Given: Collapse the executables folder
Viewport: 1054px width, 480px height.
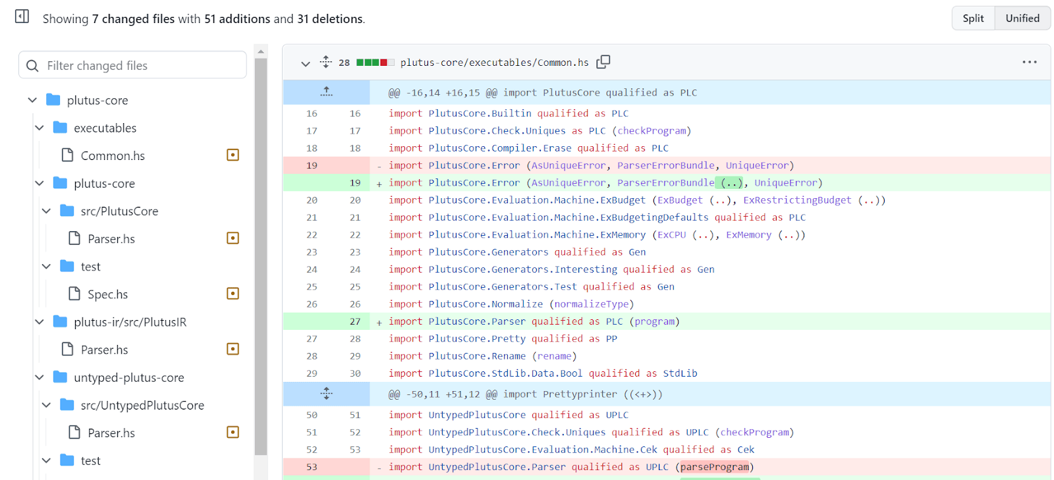Looking at the screenshot, I should (x=40, y=128).
